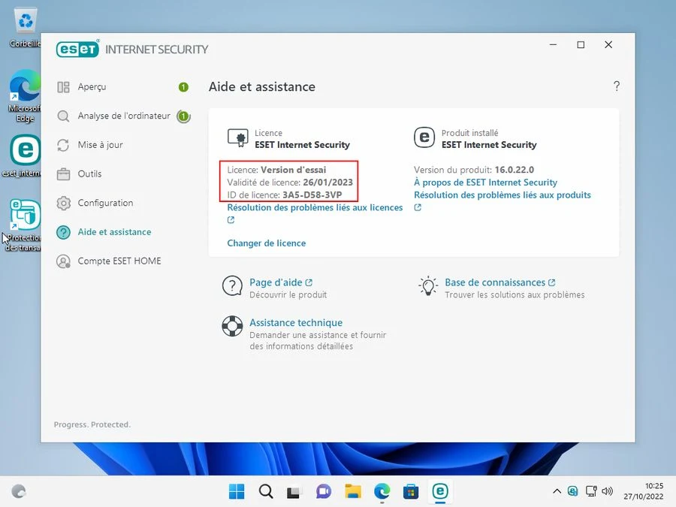The image size is (676, 507).
Task: Click ESET icon in system tray
Action: click(572, 491)
